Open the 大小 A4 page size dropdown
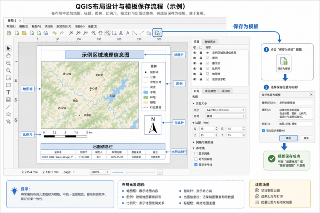 pyautogui.click(x=225, y=110)
